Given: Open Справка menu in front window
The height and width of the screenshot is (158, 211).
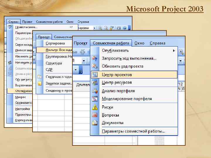Looking at the screenshot, I should coord(158,43).
